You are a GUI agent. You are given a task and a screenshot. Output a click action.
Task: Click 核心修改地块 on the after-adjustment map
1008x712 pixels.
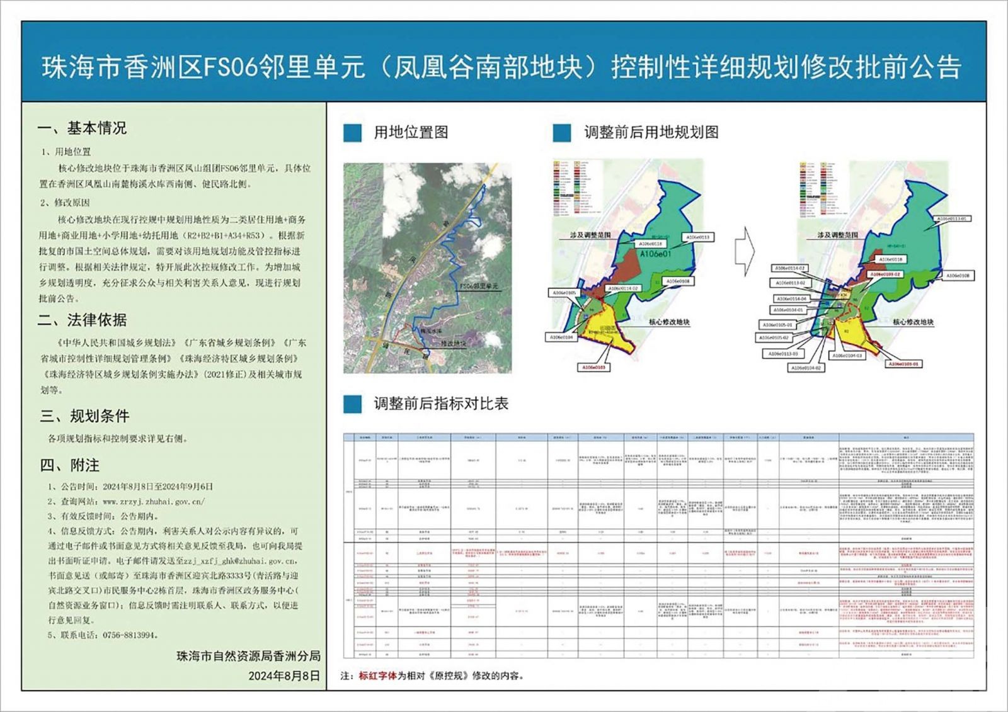[x=913, y=322]
